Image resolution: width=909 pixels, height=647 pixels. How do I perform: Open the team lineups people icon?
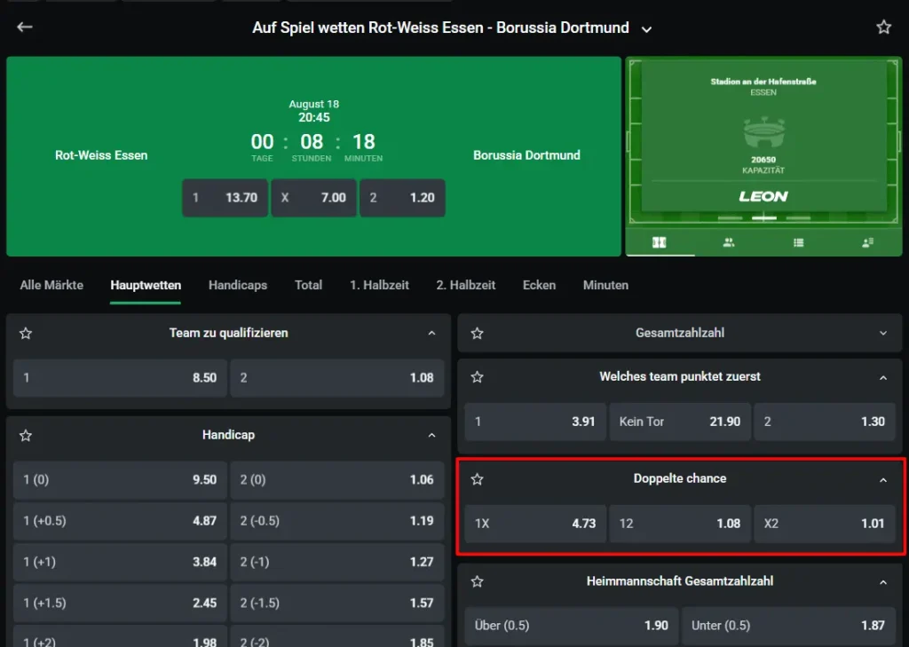[729, 242]
